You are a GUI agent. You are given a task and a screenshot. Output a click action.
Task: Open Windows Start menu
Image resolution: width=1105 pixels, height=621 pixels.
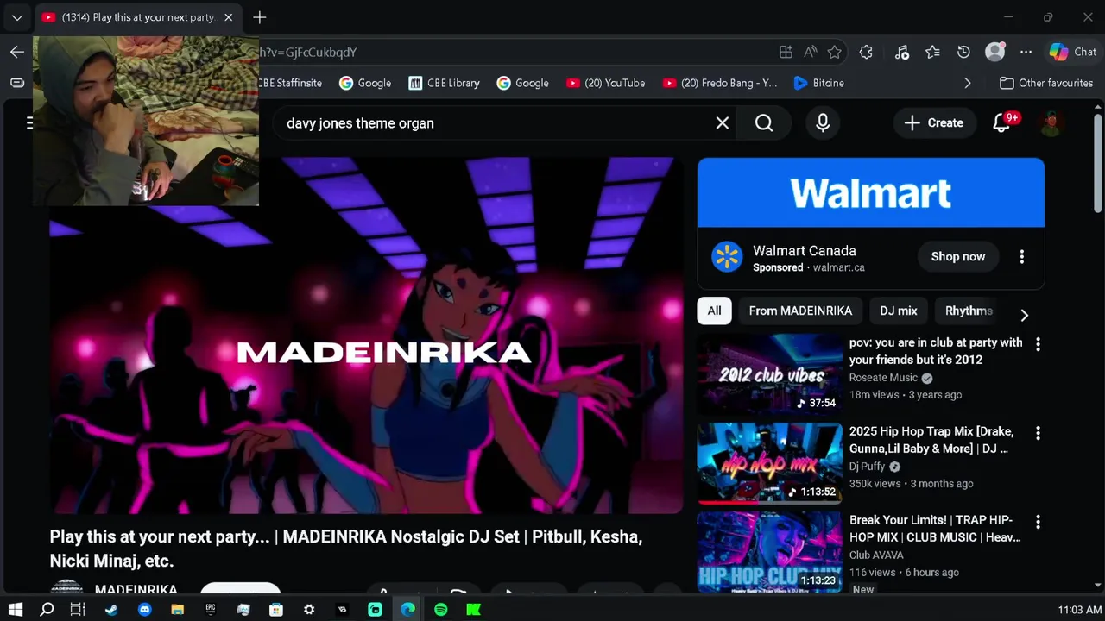pos(15,610)
